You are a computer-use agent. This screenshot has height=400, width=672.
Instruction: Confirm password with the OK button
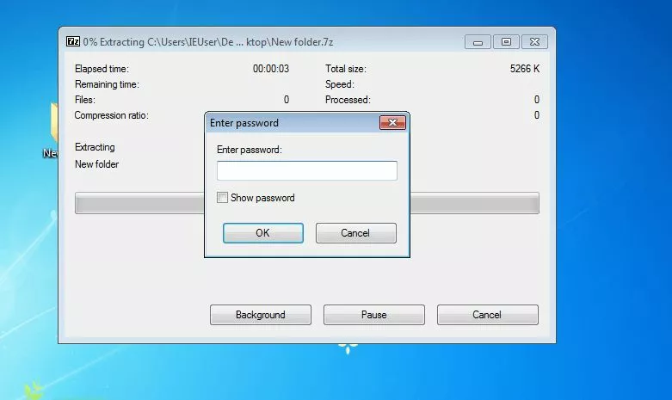coord(263,233)
